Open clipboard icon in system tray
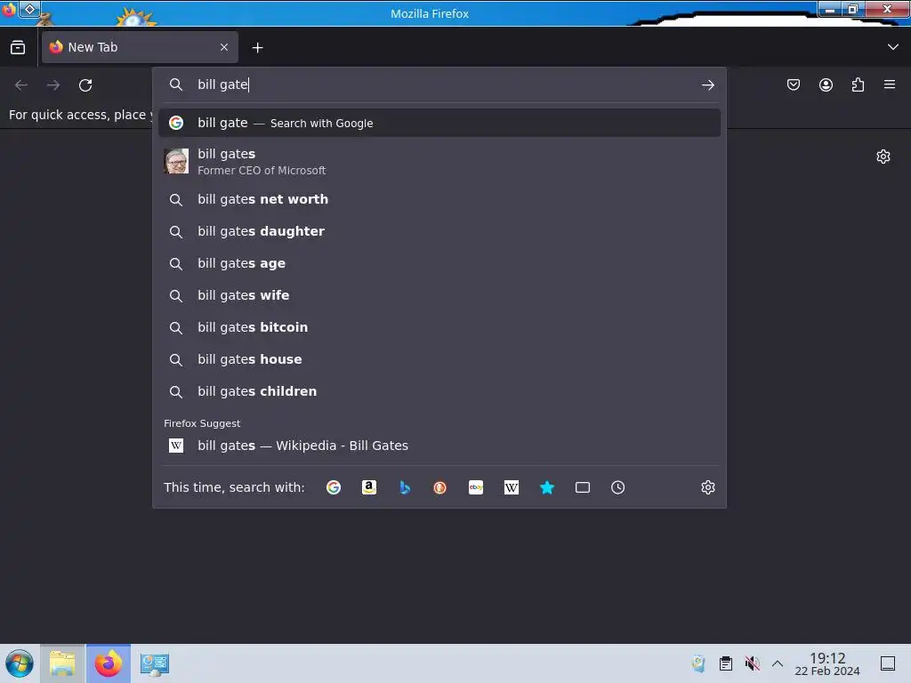Viewport: 911px width, 683px height. coord(726,663)
